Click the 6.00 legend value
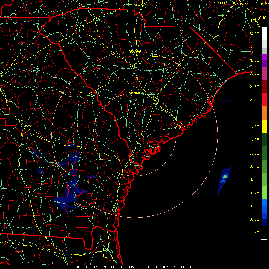The width and height of the screenshot is (269, 269). point(254,47)
